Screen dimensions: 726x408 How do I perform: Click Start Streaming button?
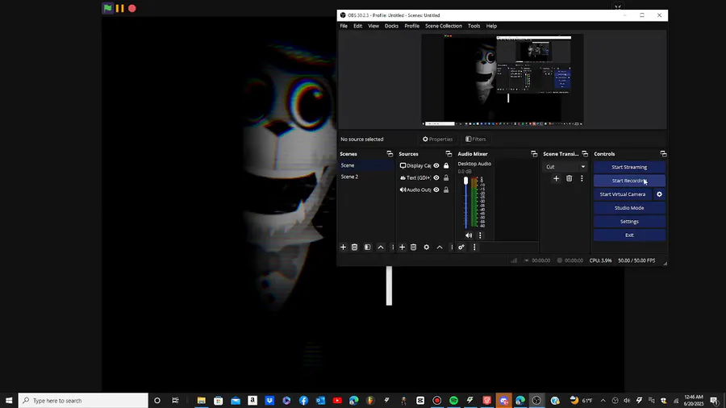629,167
